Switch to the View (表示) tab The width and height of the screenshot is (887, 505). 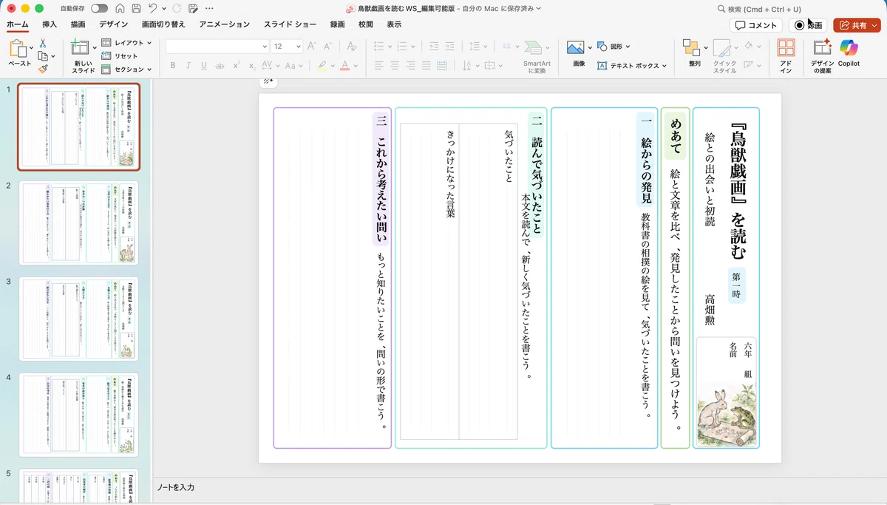click(x=394, y=24)
